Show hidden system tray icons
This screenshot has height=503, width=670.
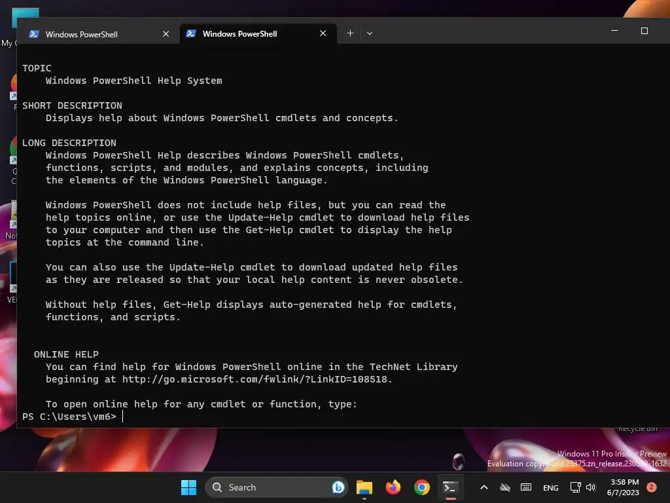[x=484, y=487]
